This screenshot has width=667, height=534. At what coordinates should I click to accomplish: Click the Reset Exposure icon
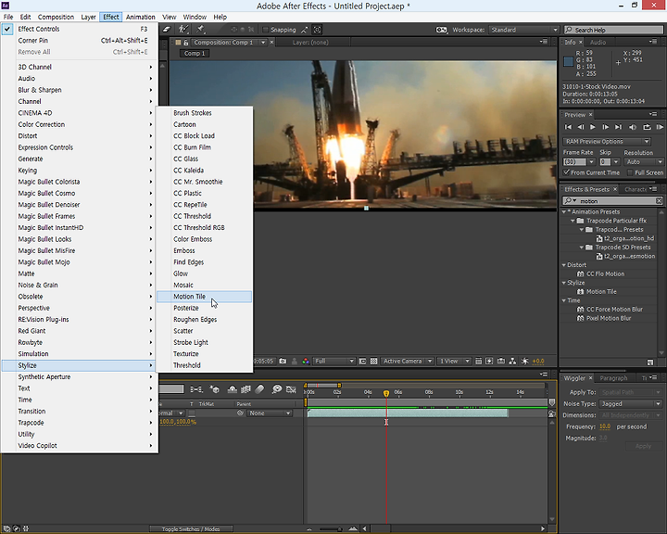point(525,362)
